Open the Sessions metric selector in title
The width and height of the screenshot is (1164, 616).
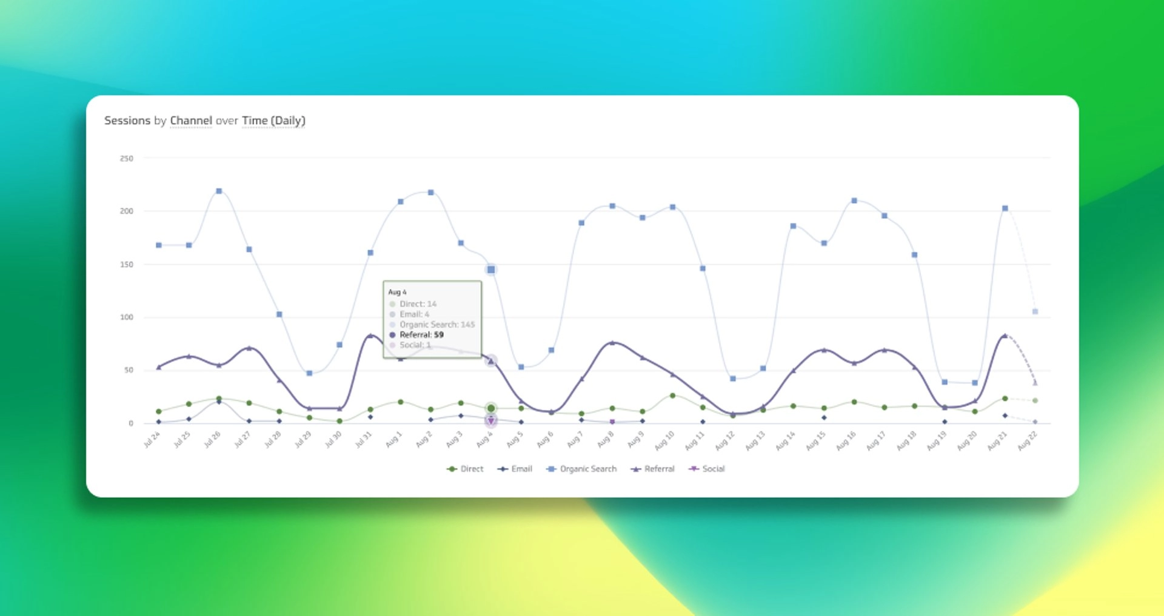pos(127,121)
